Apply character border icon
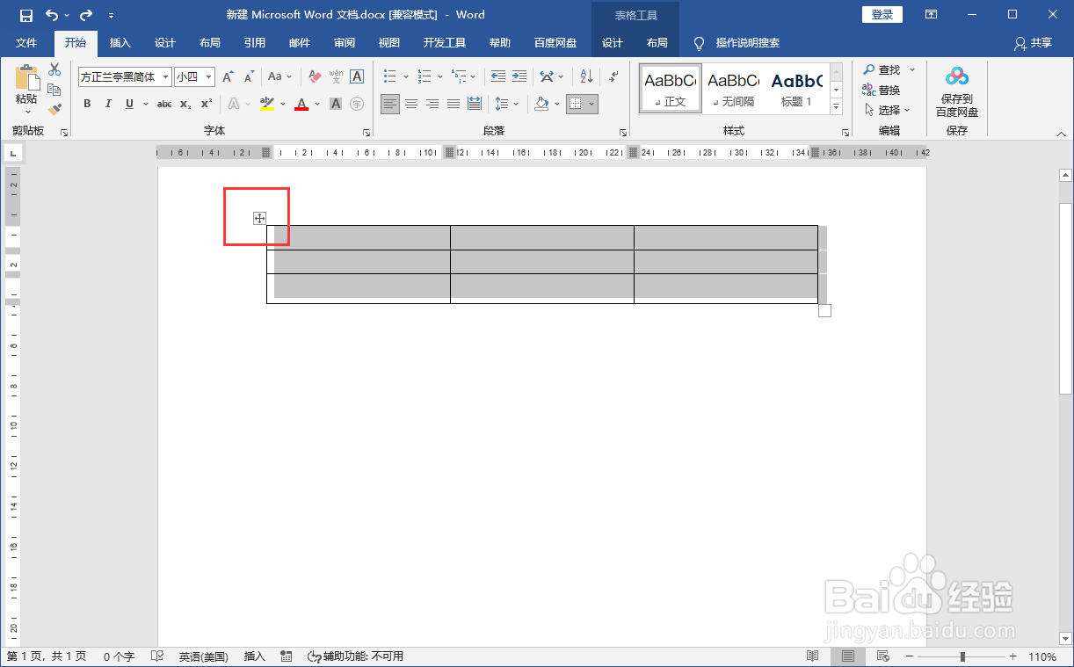The image size is (1074, 667). click(357, 77)
